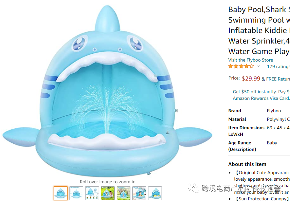Viewport: 290px width, 201px height.
Task: Open the 179 ratings link
Action: [278, 66]
